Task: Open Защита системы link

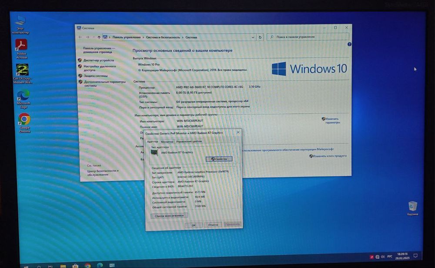Action: [95, 76]
